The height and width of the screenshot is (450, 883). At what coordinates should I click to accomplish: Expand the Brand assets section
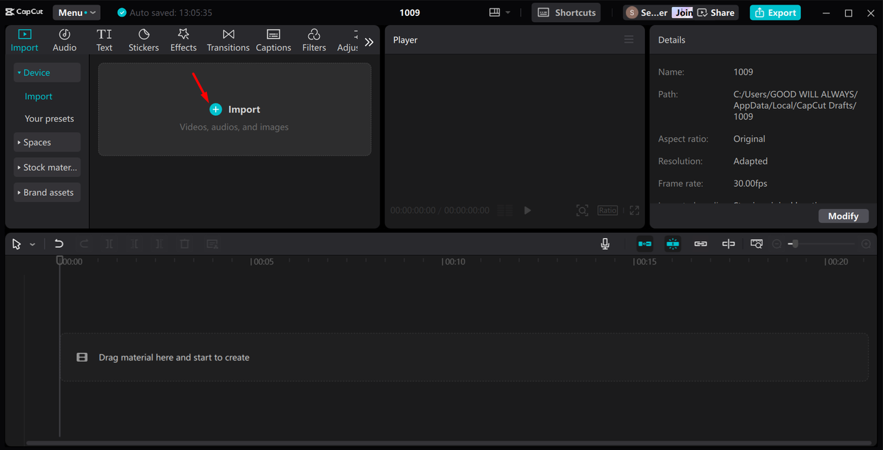(47, 192)
